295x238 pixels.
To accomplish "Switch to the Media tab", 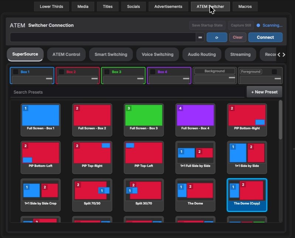I will click(83, 7).
